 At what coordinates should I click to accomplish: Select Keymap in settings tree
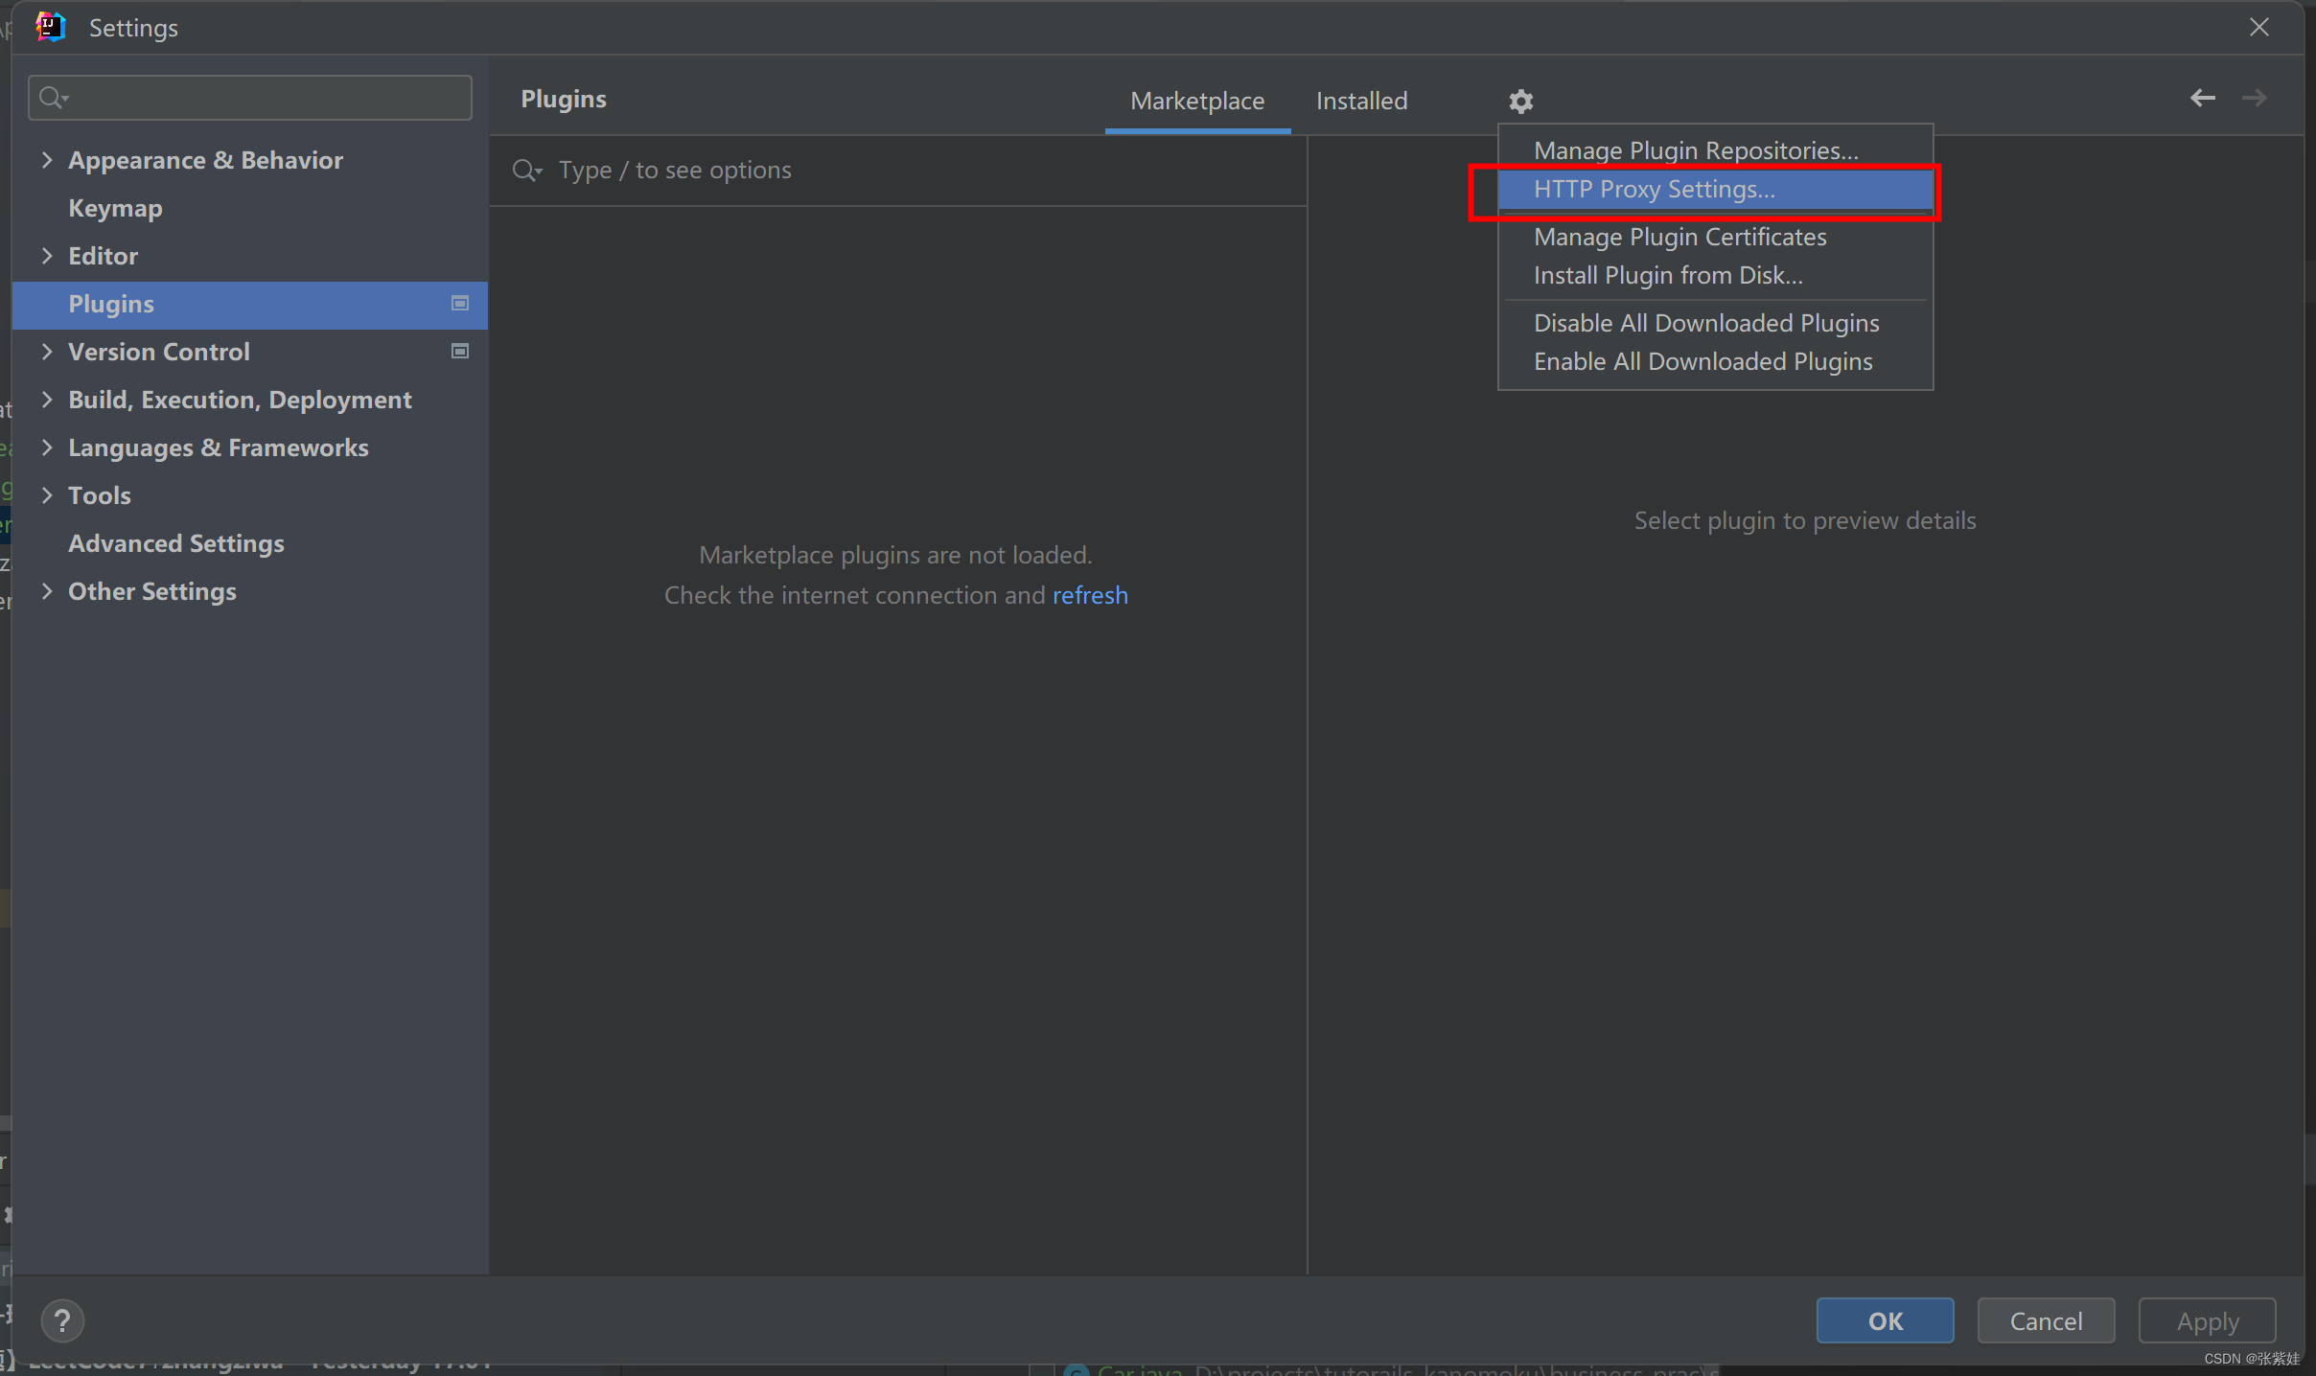pyautogui.click(x=115, y=208)
